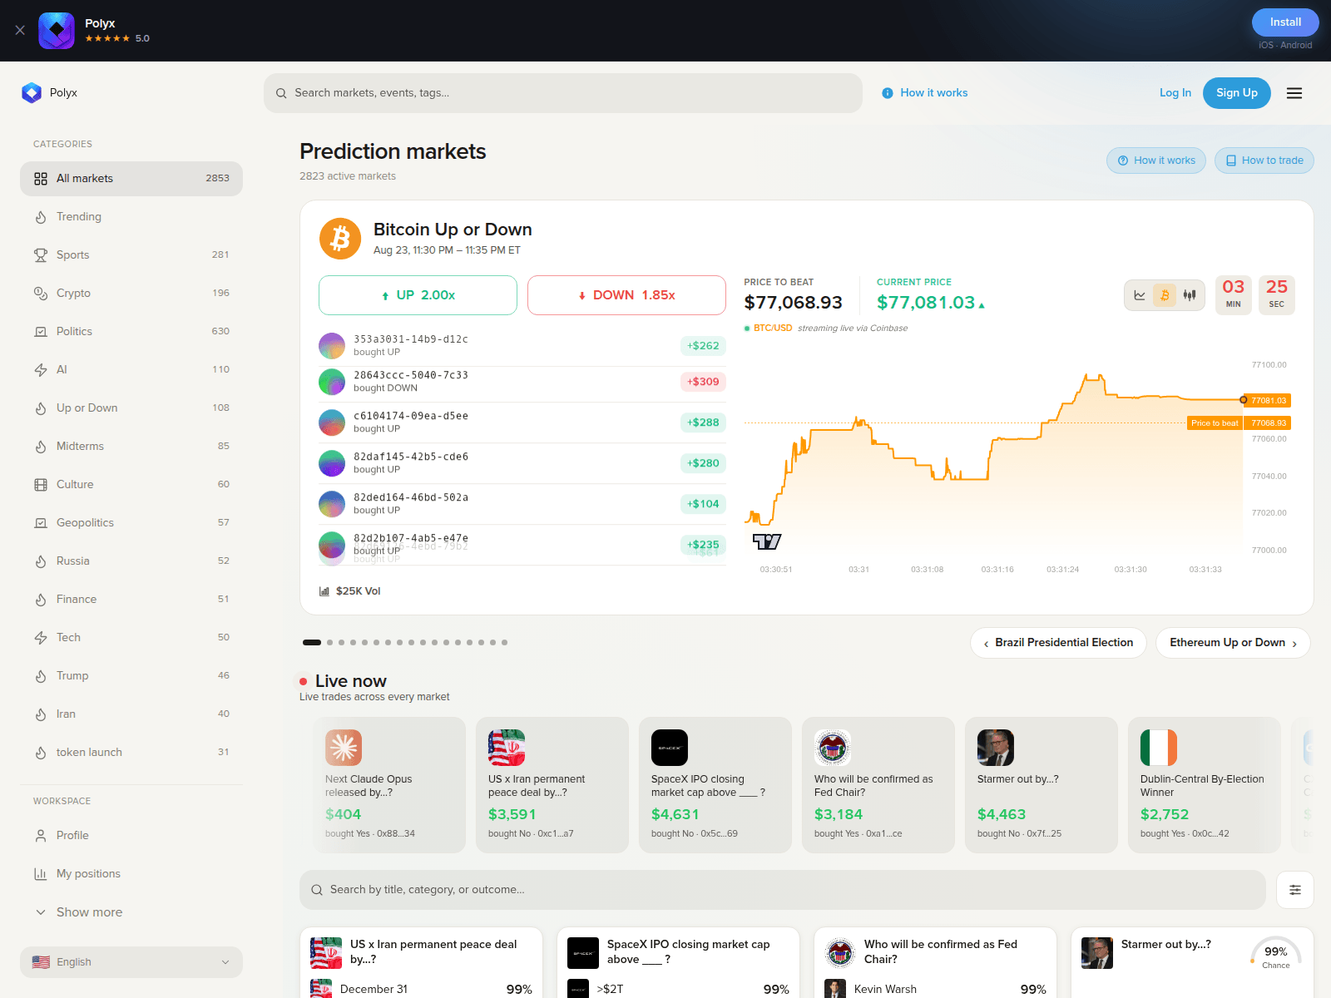Click the Up or Down flame icon
Image resolution: width=1331 pixels, height=998 pixels.
(41, 408)
